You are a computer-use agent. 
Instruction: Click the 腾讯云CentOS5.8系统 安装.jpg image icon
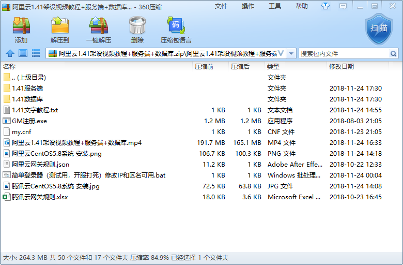pyautogui.click(x=7, y=186)
